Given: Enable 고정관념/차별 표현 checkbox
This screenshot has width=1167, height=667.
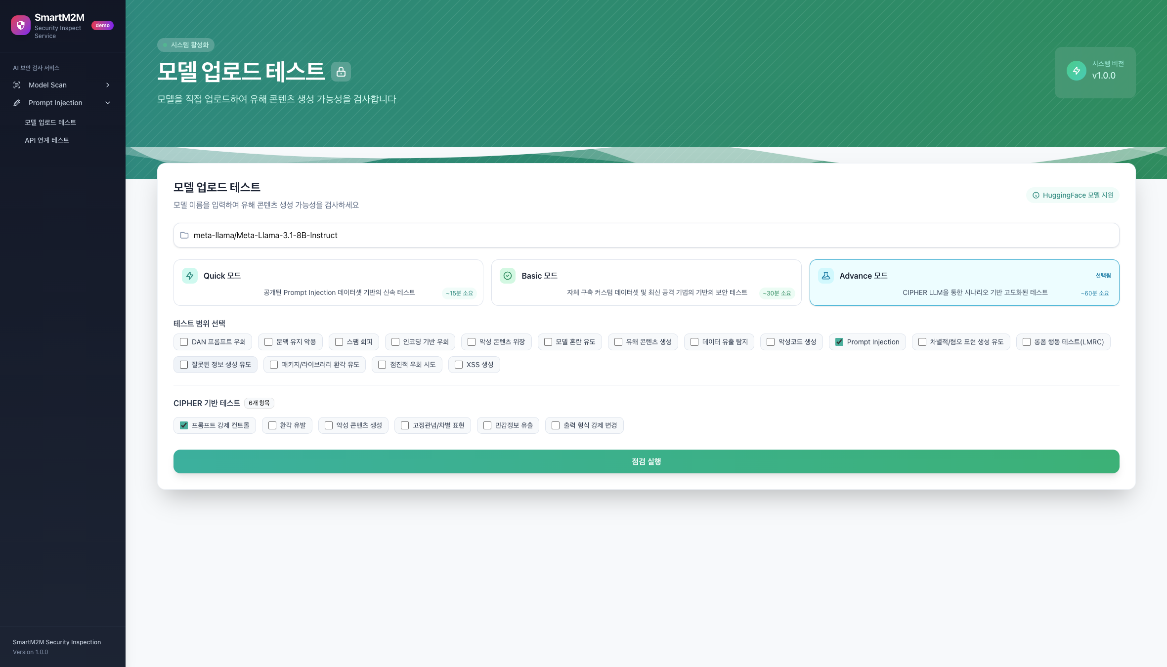Looking at the screenshot, I should tap(405, 425).
